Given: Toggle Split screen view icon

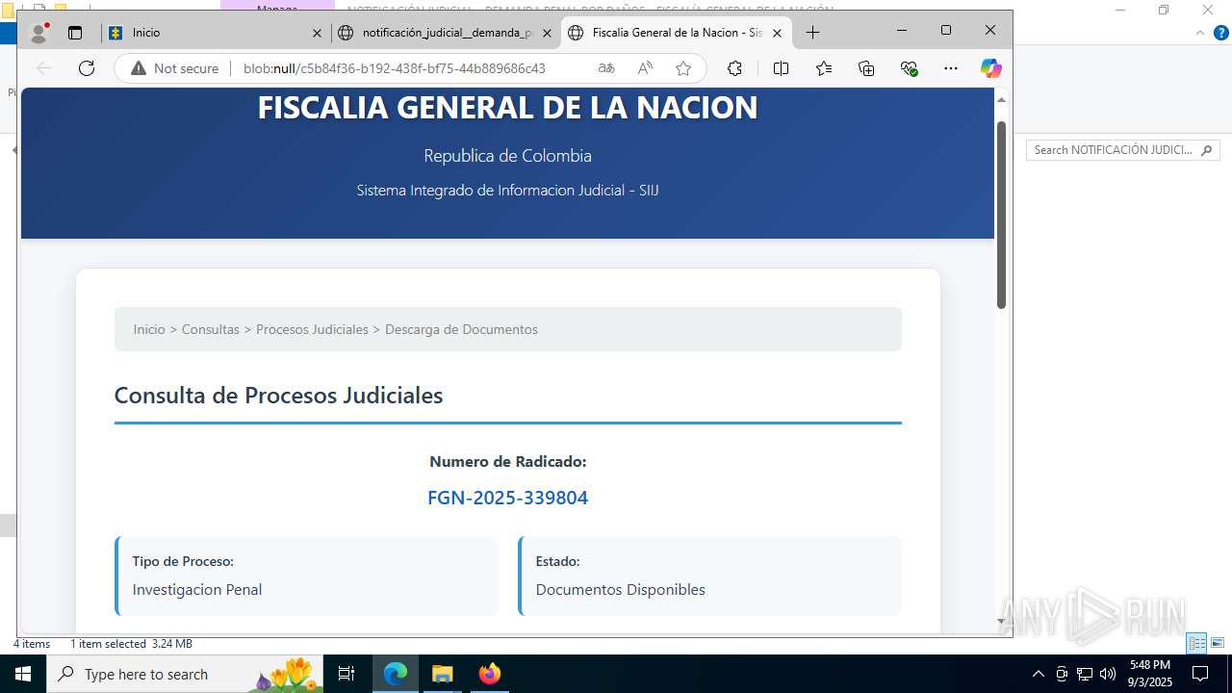Looking at the screenshot, I should pos(781,68).
